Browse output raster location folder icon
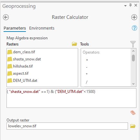 (x=133, y=126)
